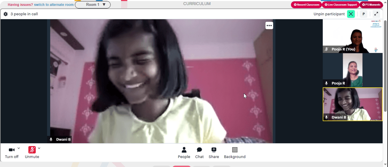Click Dwani B name label on main video
This screenshot has width=388, height=167.
(63, 139)
